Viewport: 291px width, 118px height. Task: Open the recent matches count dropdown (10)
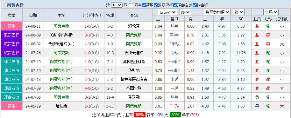point(117,5)
